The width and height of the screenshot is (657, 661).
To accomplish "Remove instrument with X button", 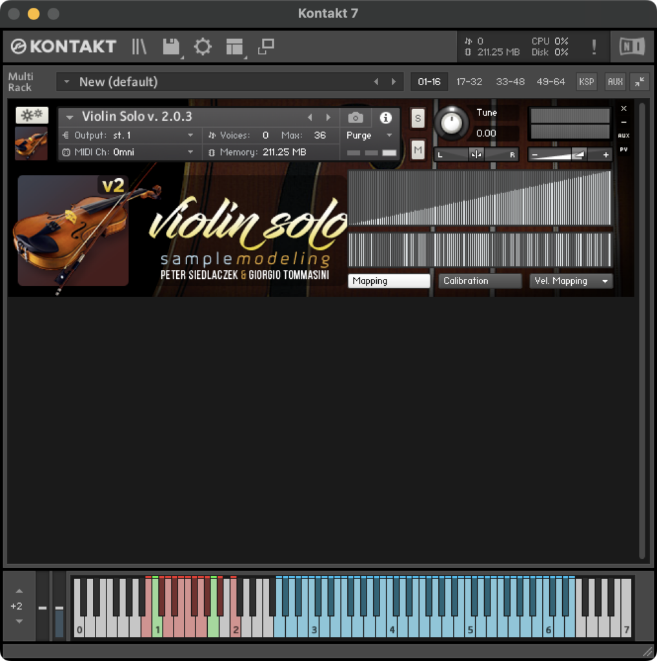I will click(x=623, y=108).
